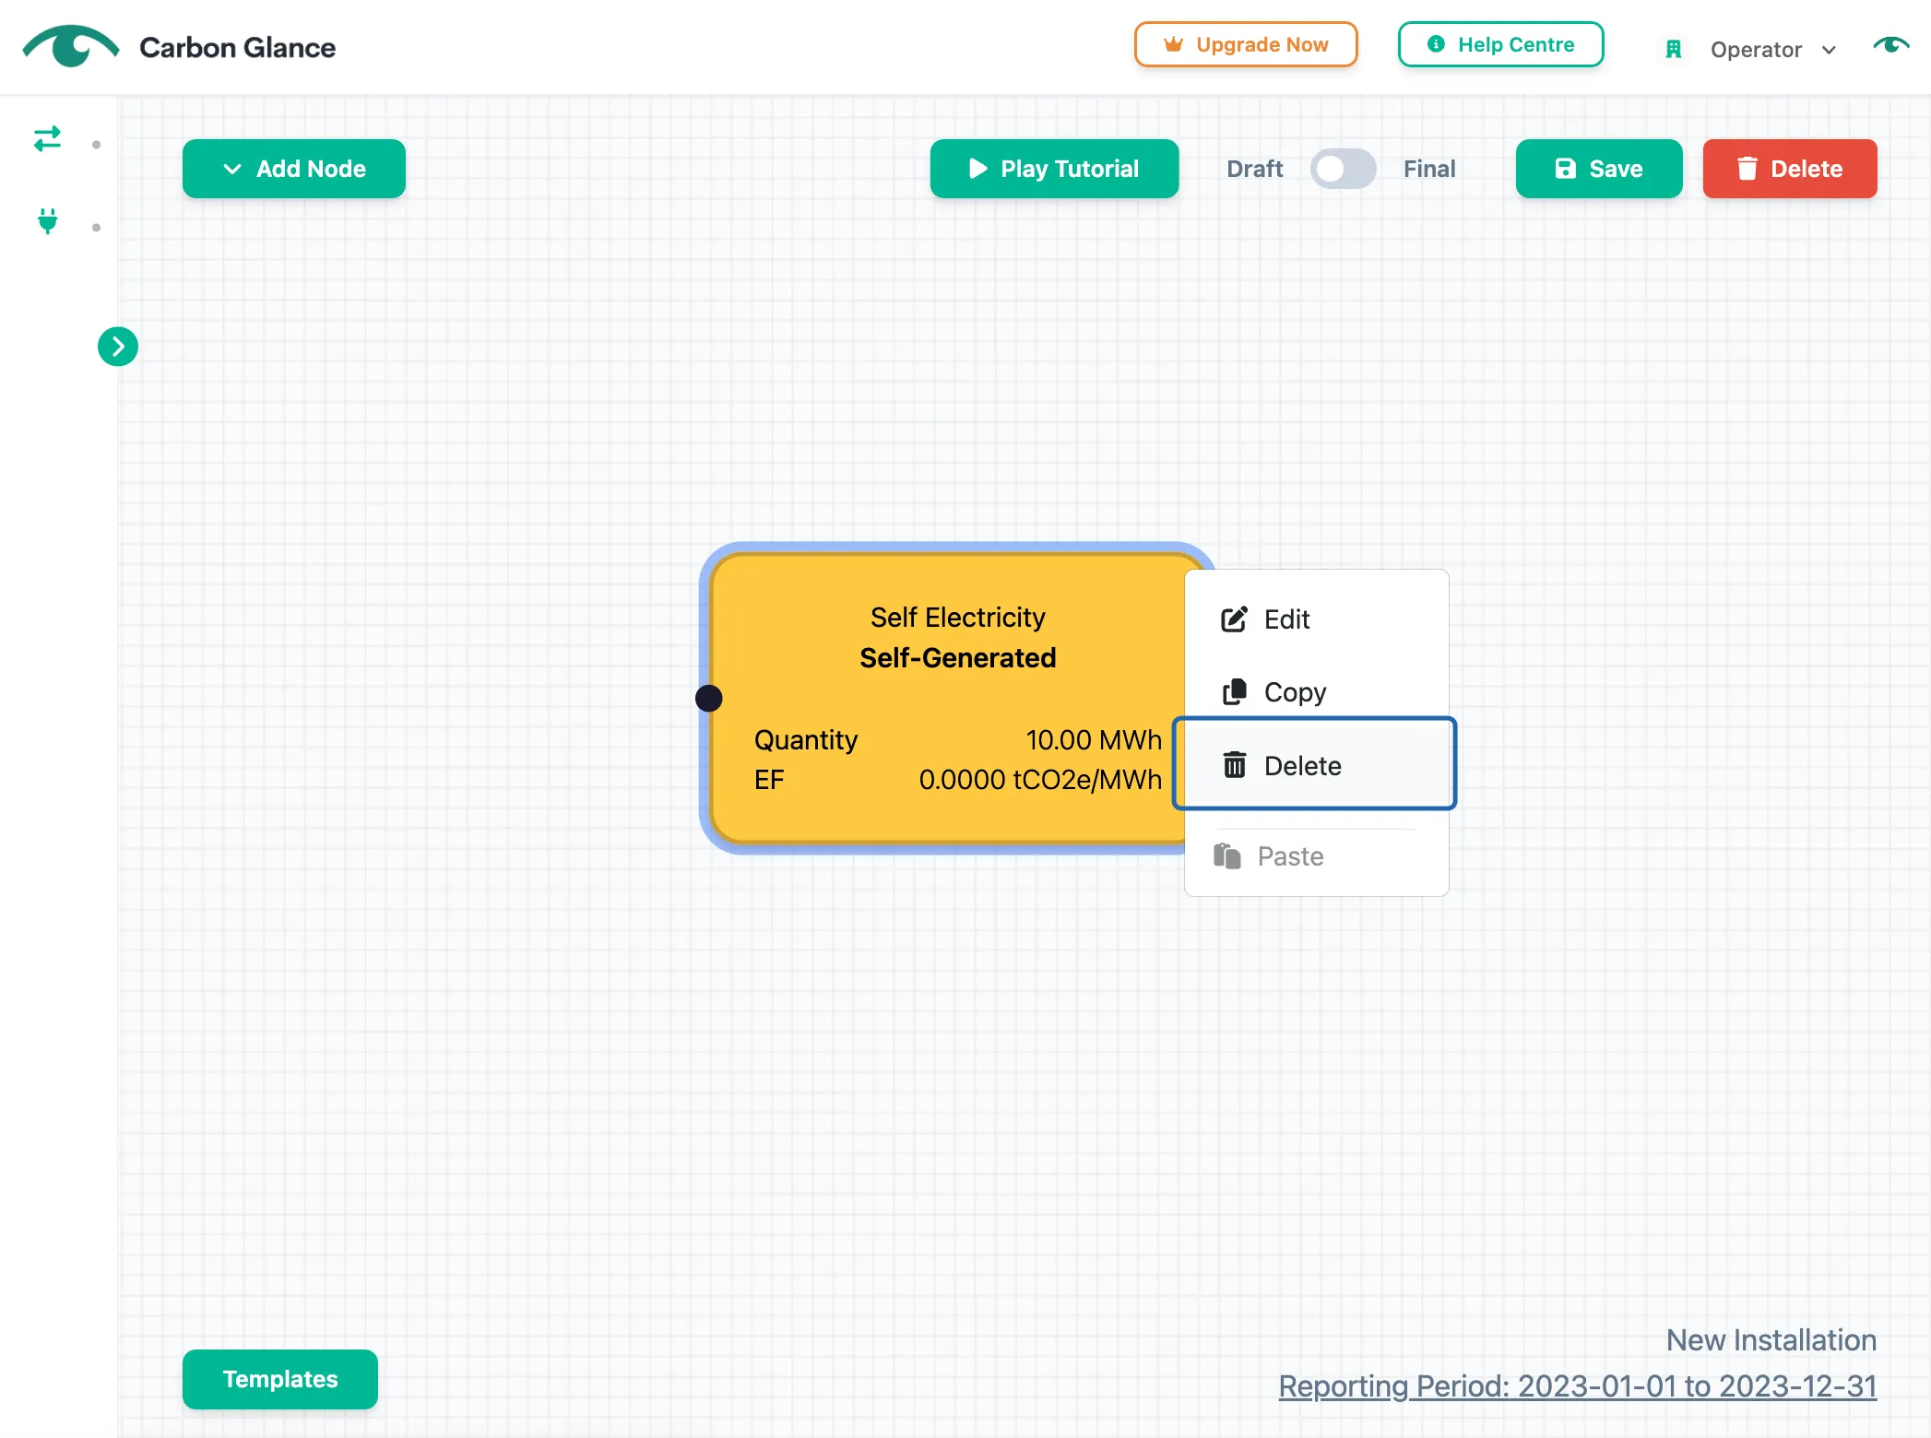Click the red Delete button in toolbar
1931x1438 pixels.
pos(1790,169)
